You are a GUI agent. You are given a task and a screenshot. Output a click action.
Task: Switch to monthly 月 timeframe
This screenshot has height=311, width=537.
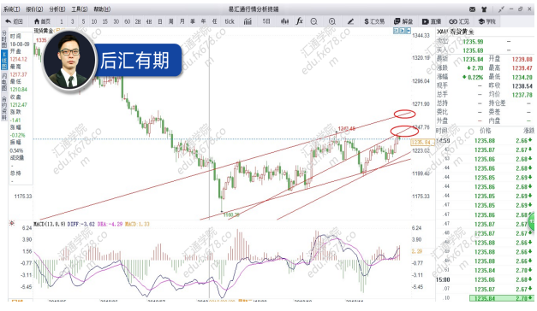pos(182,21)
